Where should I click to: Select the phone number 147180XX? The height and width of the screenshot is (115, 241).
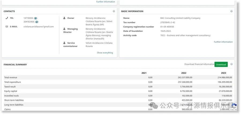(x=28, y=18)
